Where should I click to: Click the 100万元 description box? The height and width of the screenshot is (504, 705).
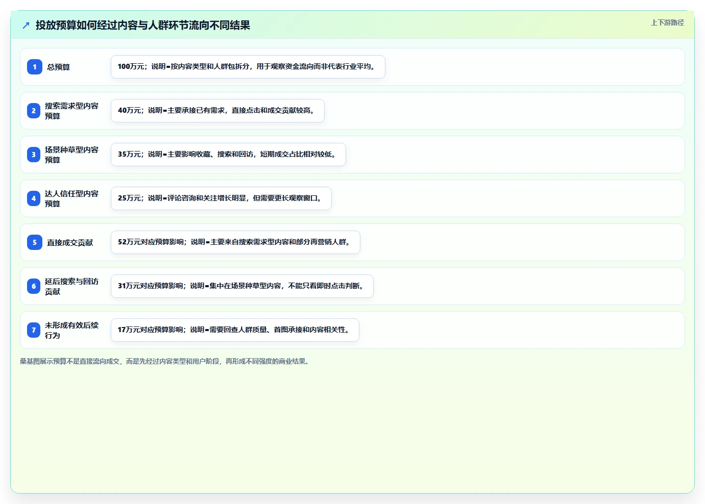pos(248,67)
